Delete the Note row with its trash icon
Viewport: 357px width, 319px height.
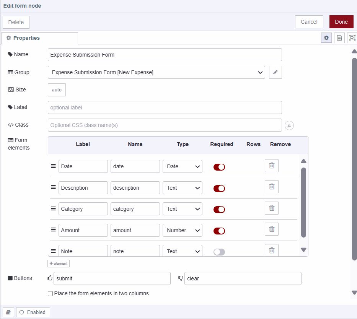(272, 250)
